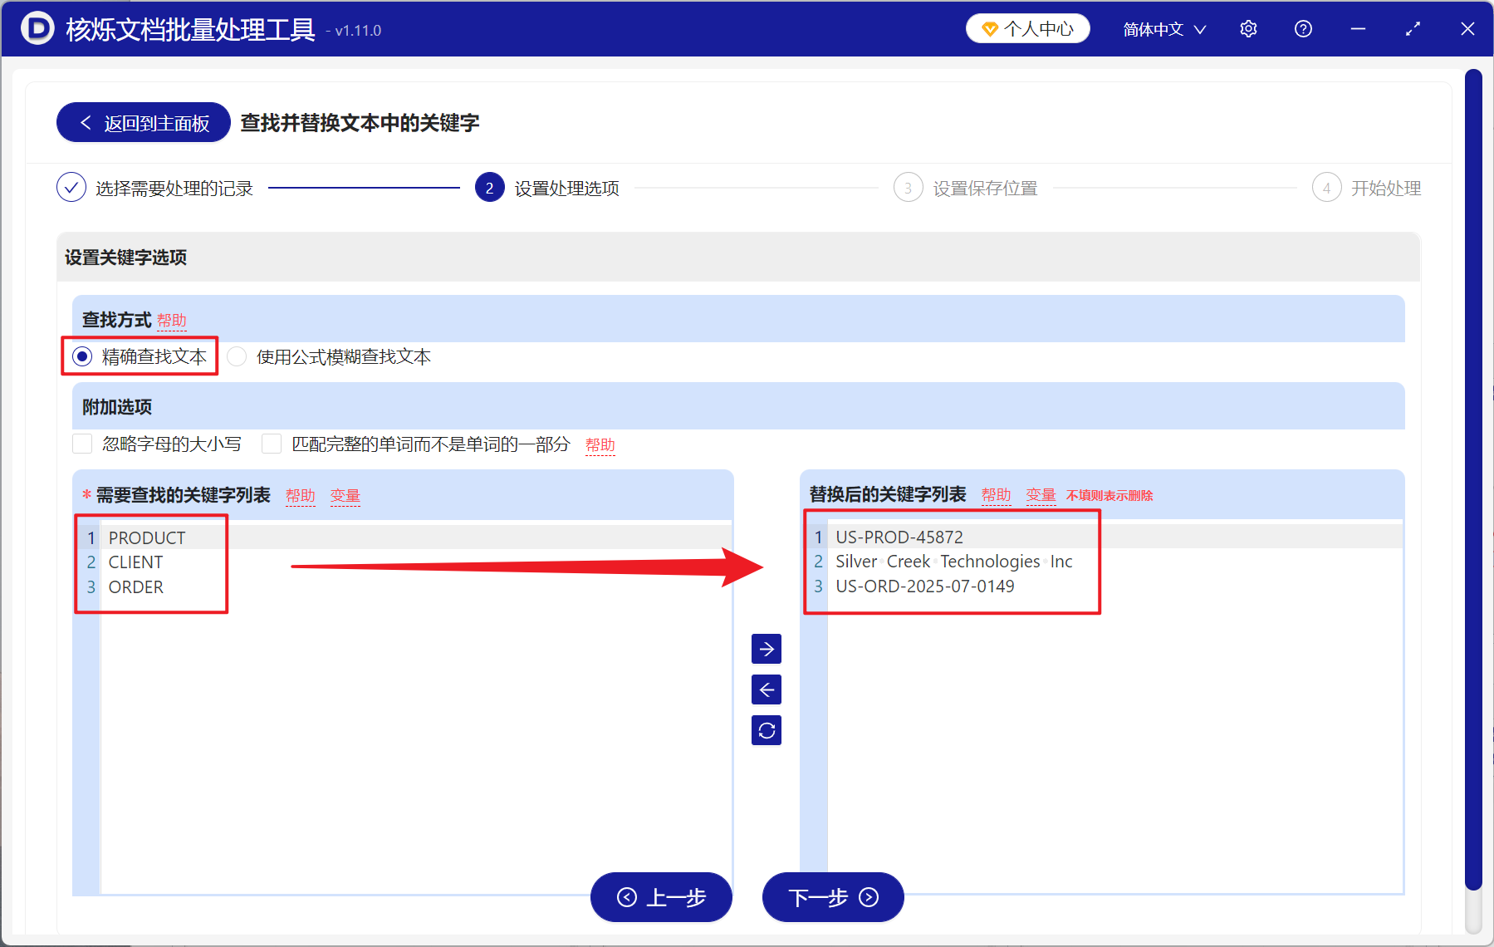Switch to step 2 设置处理选项
The image size is (1494, 947).
point(489,188)
